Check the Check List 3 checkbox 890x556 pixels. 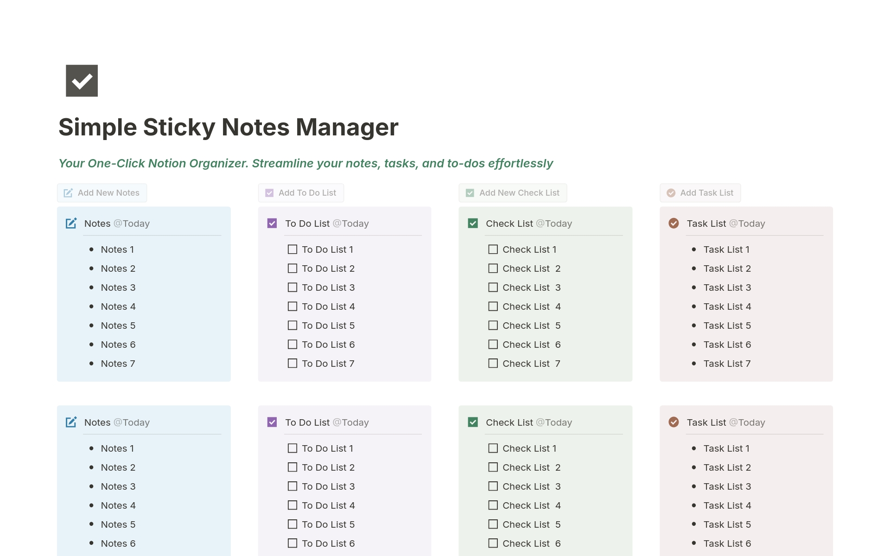point(493,288)
